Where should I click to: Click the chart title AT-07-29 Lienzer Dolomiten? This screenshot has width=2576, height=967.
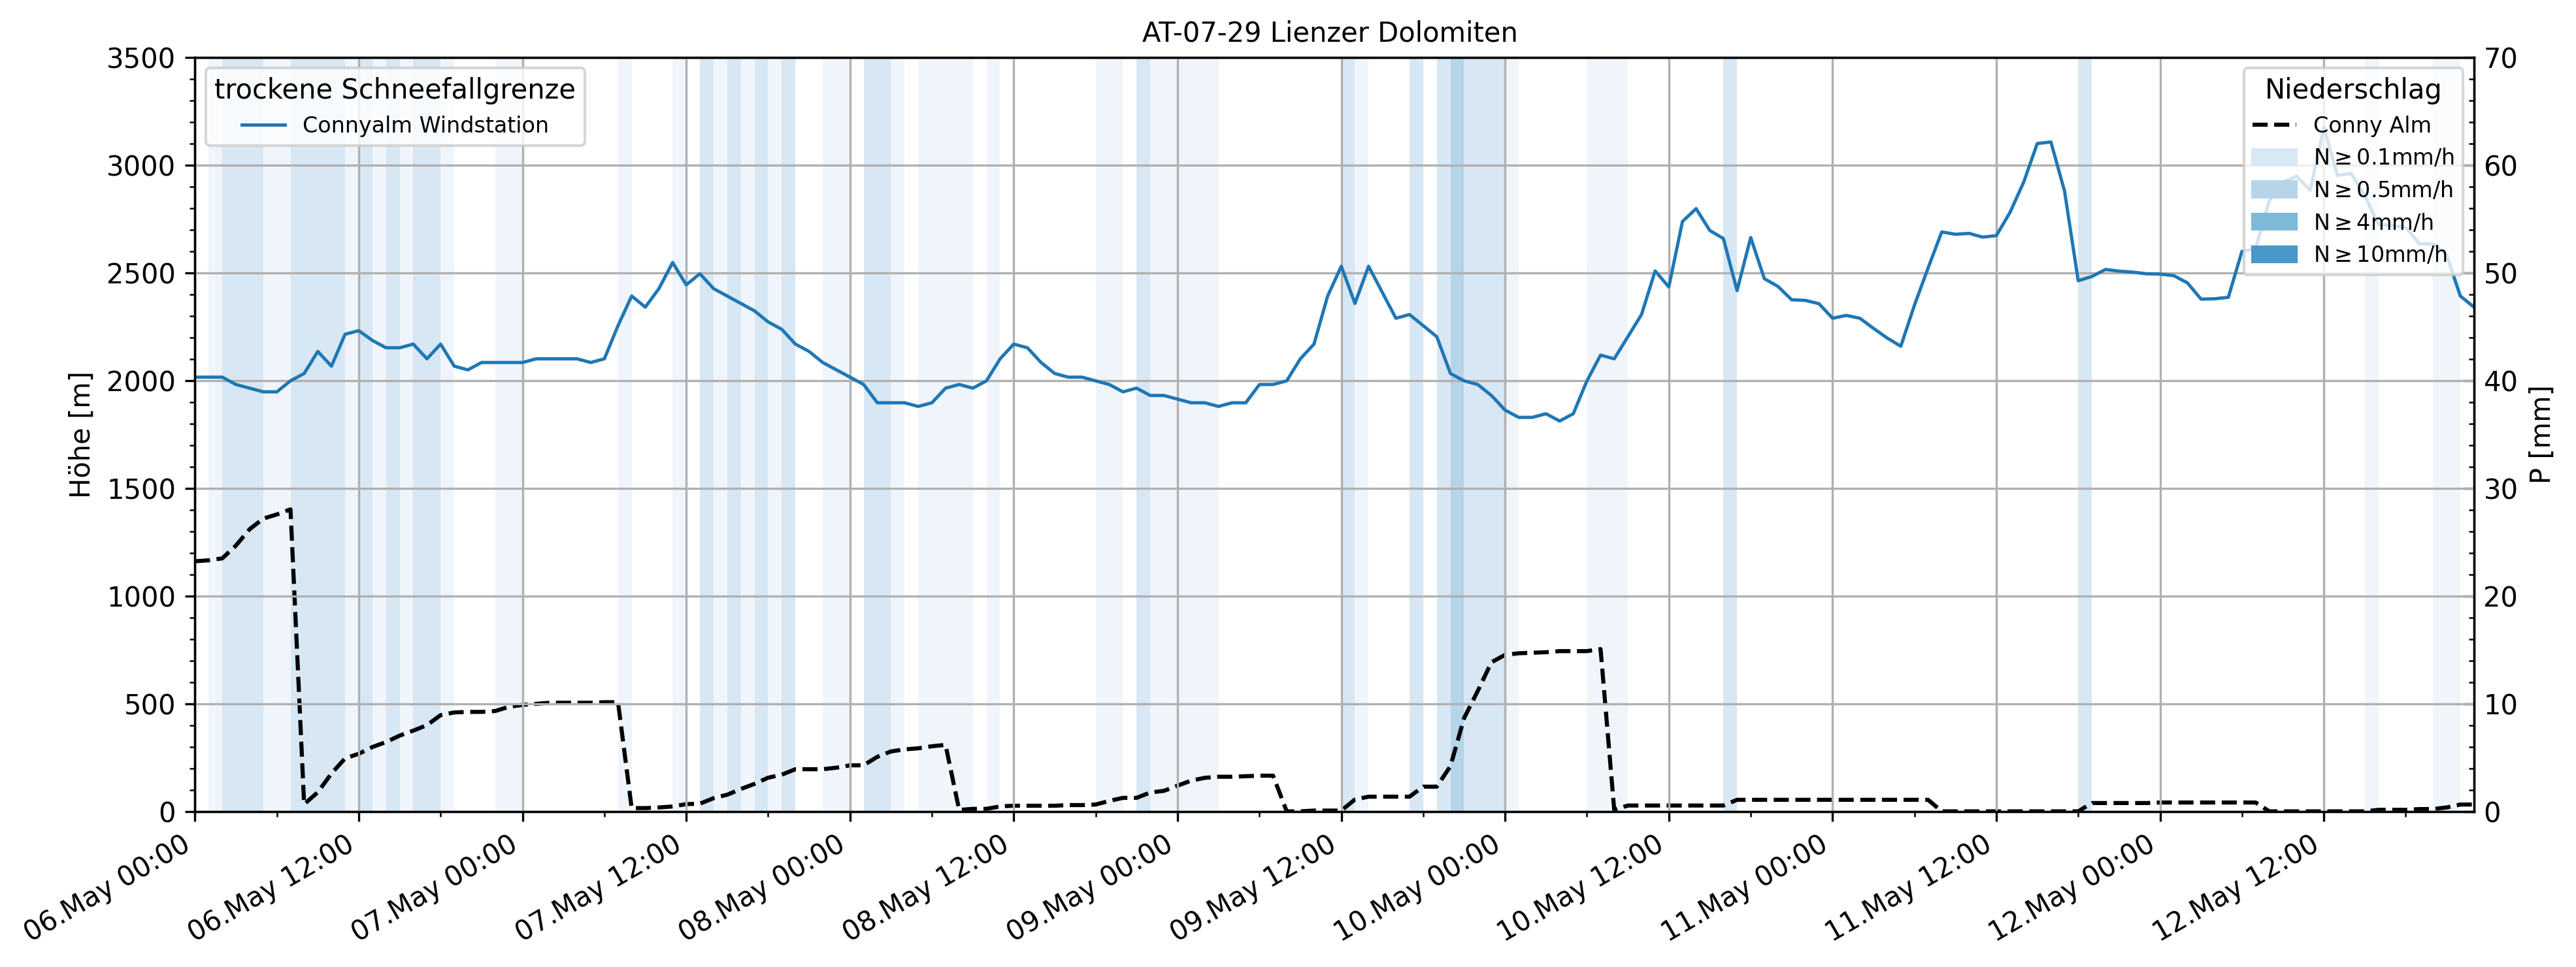coord(1329,32)
